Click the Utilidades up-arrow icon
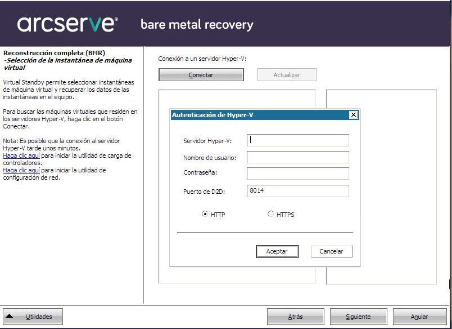The image size is (452, 329). click(x=9, y=316)
